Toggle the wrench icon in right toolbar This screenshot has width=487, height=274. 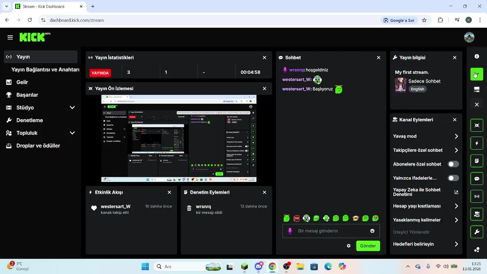477,232
